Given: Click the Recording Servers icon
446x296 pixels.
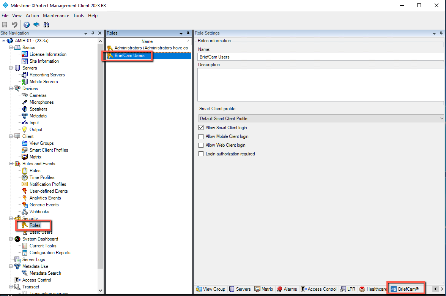Looking at the screenshot, I should tap(25, 75).
